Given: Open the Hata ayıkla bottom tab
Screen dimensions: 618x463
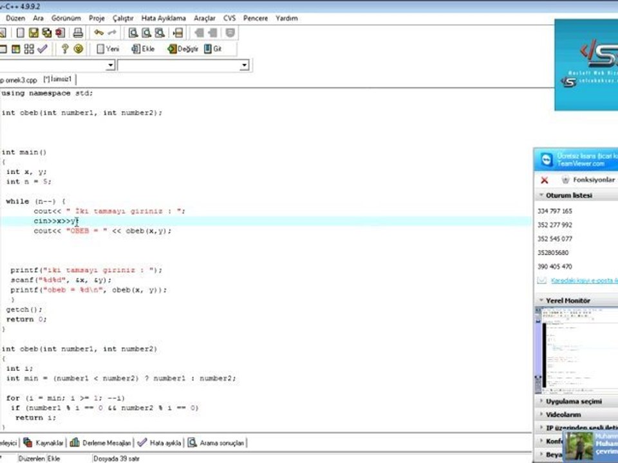Looking at the screenshot, I should click(x=159, y=443).
